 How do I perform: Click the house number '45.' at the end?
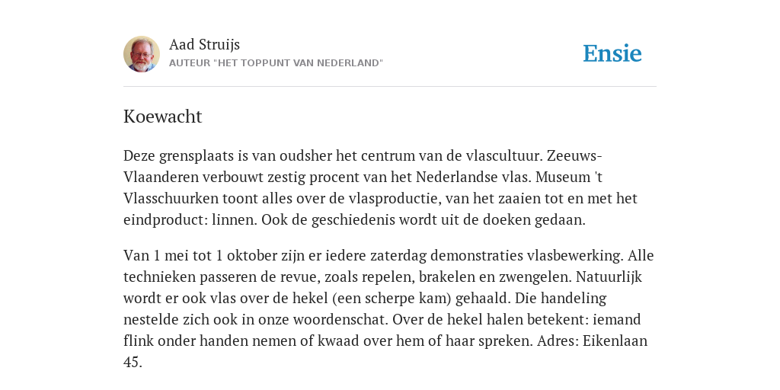click(133, 362)
